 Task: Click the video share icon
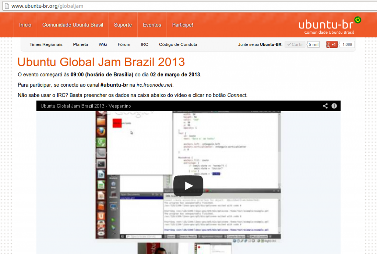point(325,106)
